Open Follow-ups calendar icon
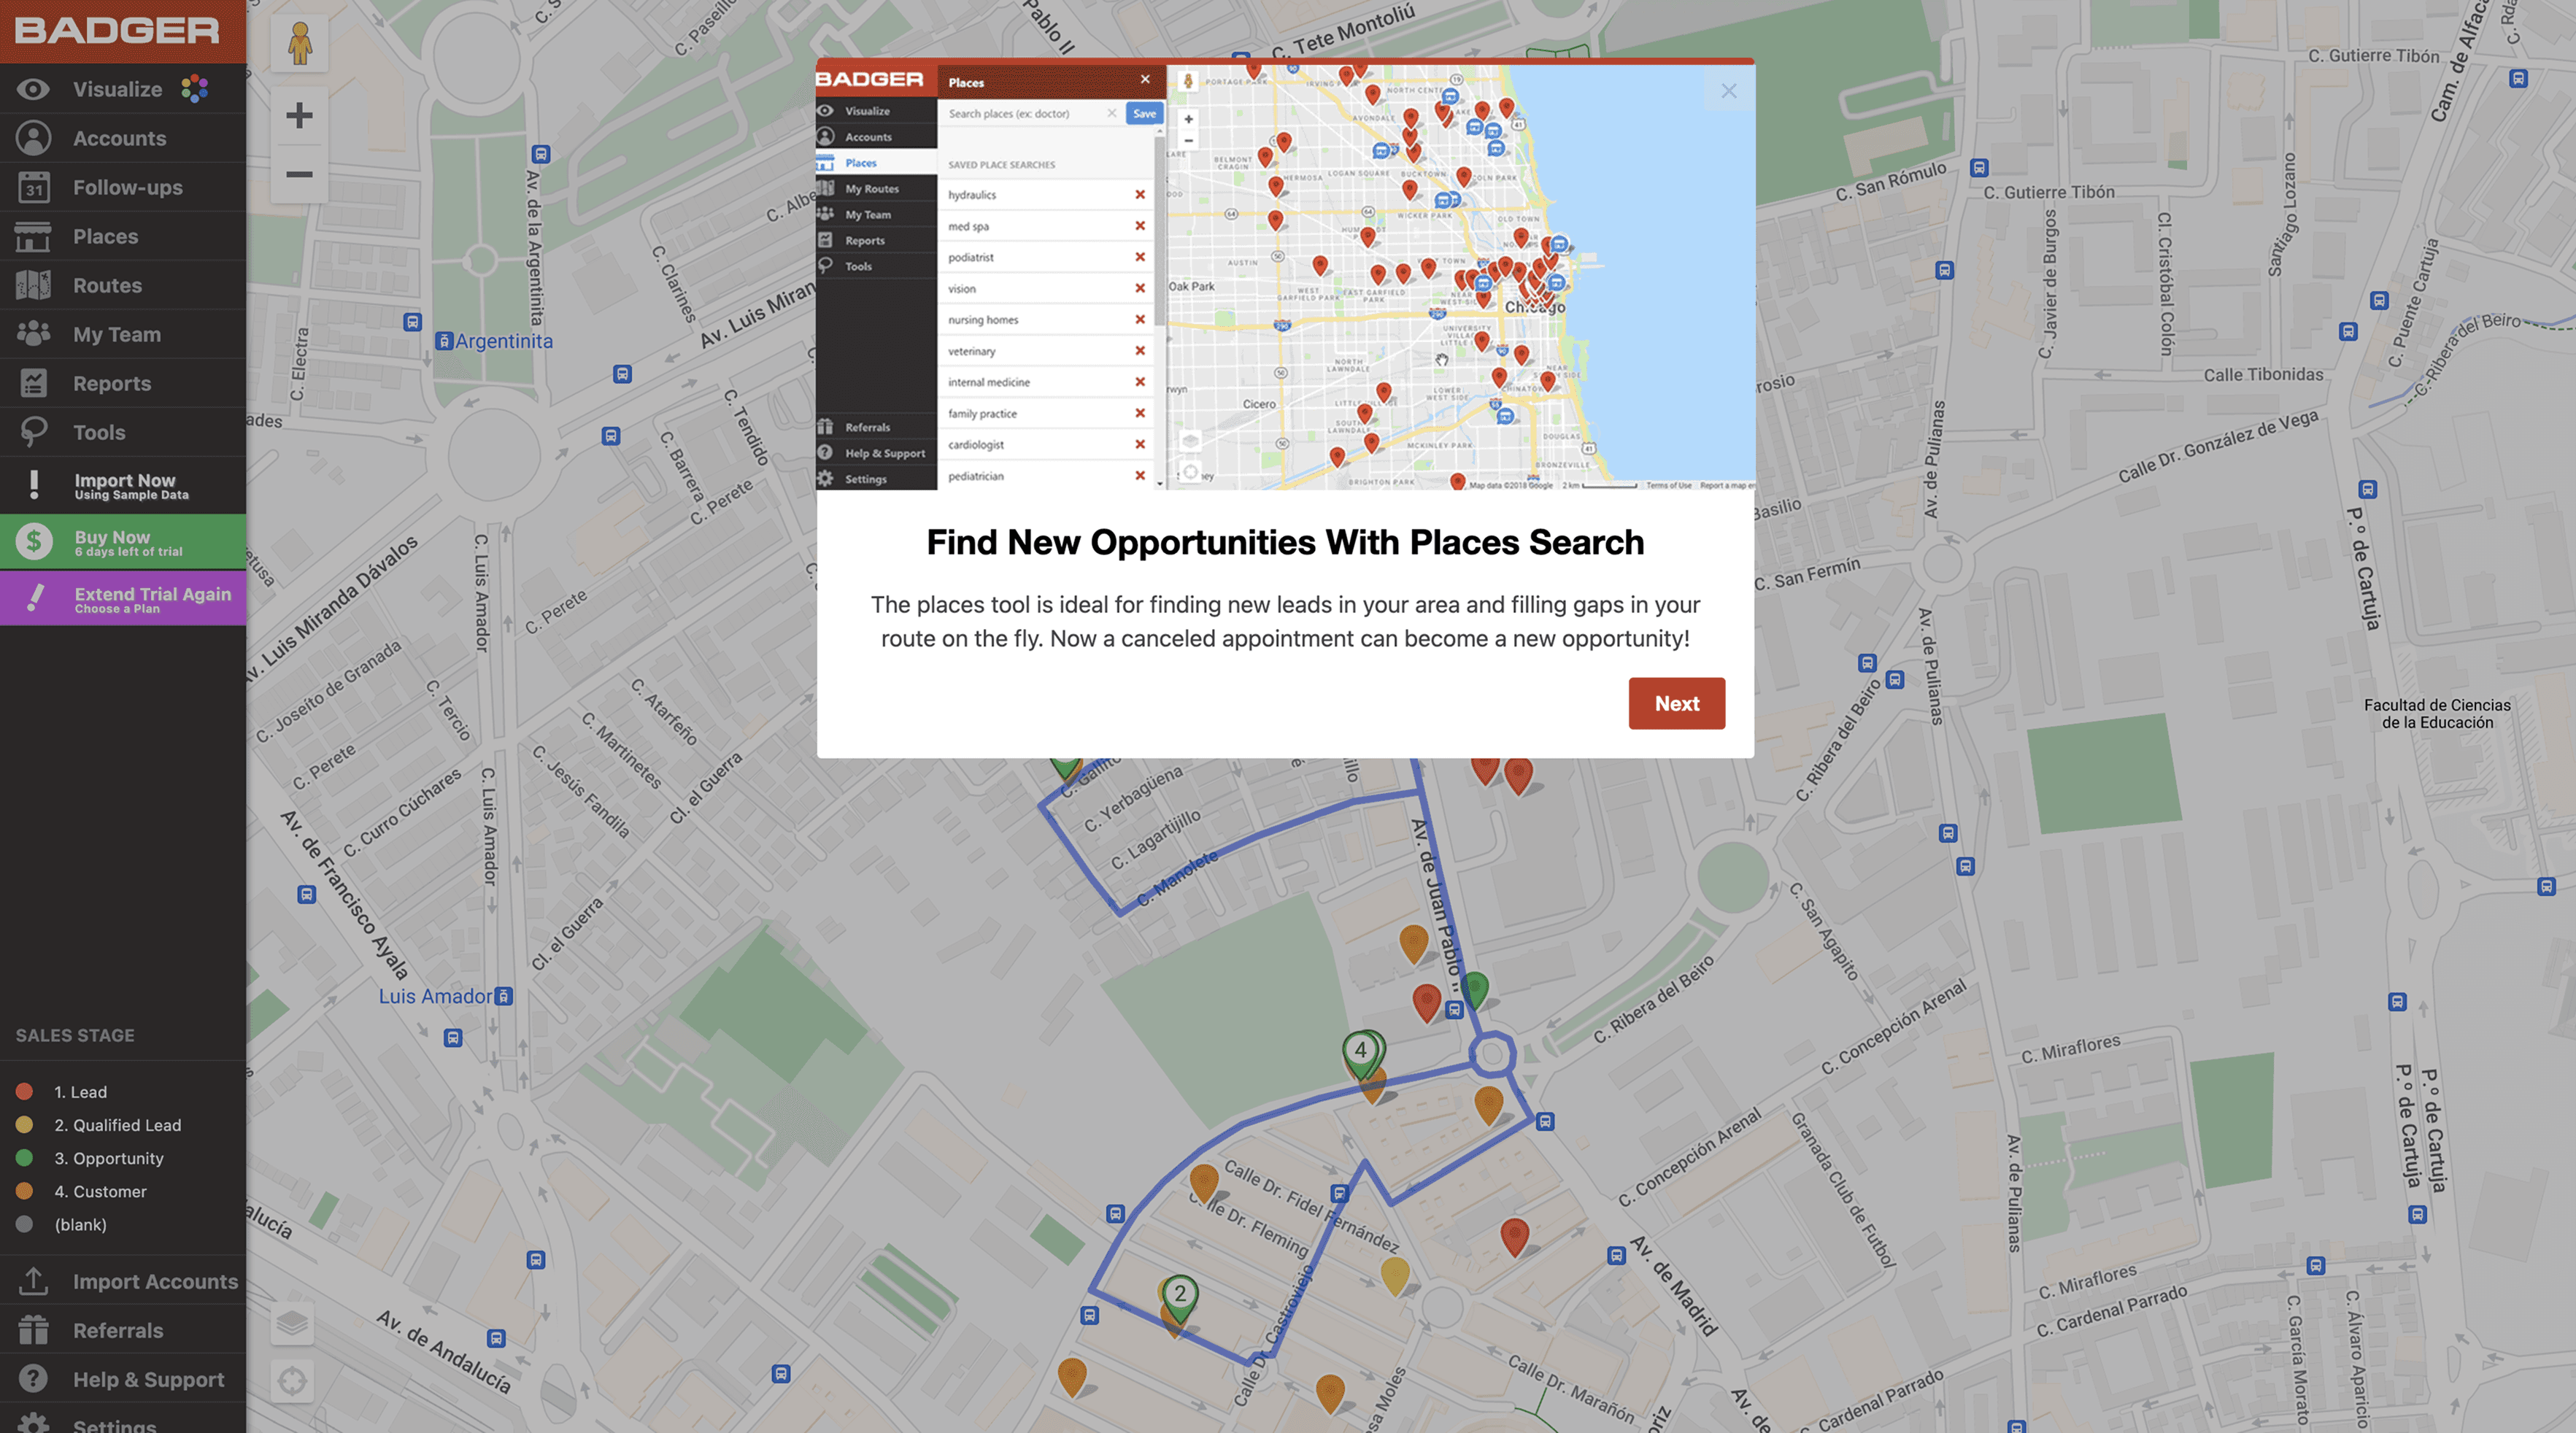2576x1433 pixels. pyautogui.click(x=33, y=187)
